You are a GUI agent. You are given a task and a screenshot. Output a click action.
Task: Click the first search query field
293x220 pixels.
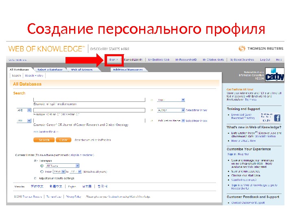point(89,99)
